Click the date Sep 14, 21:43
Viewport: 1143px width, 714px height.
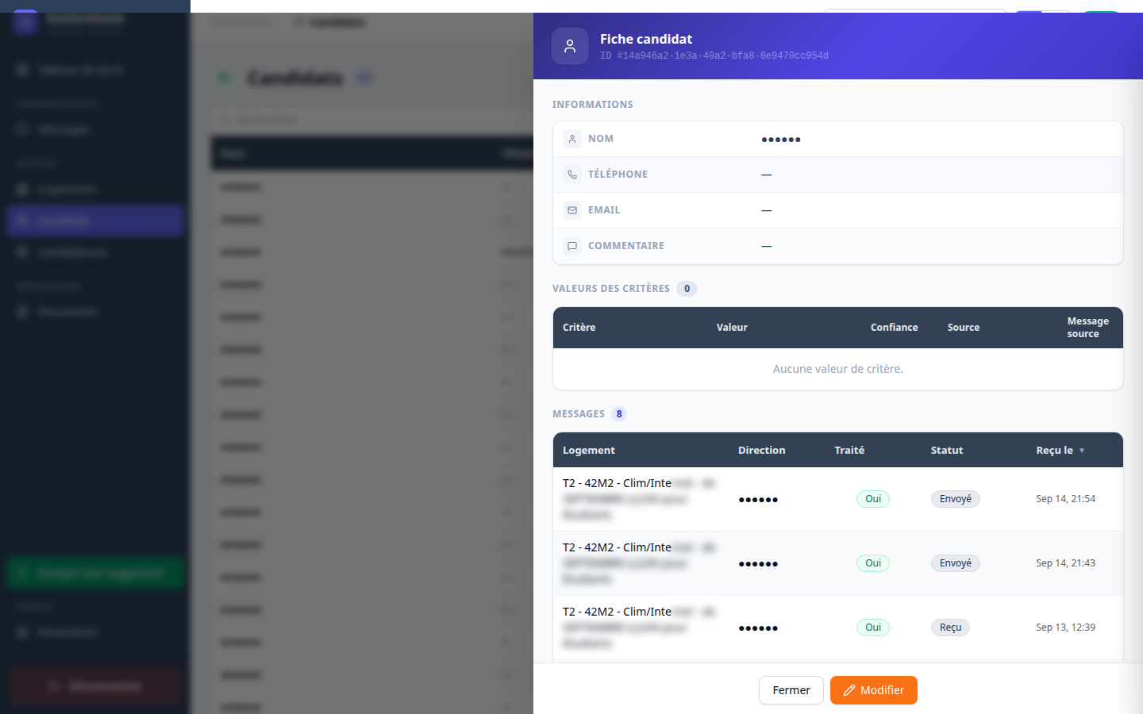click(x=1065, y=563)
